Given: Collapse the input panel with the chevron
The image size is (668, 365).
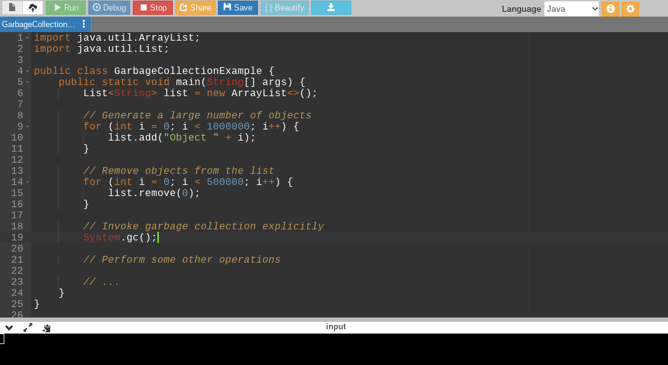Looking at the screenshot, I should (9, 327).
